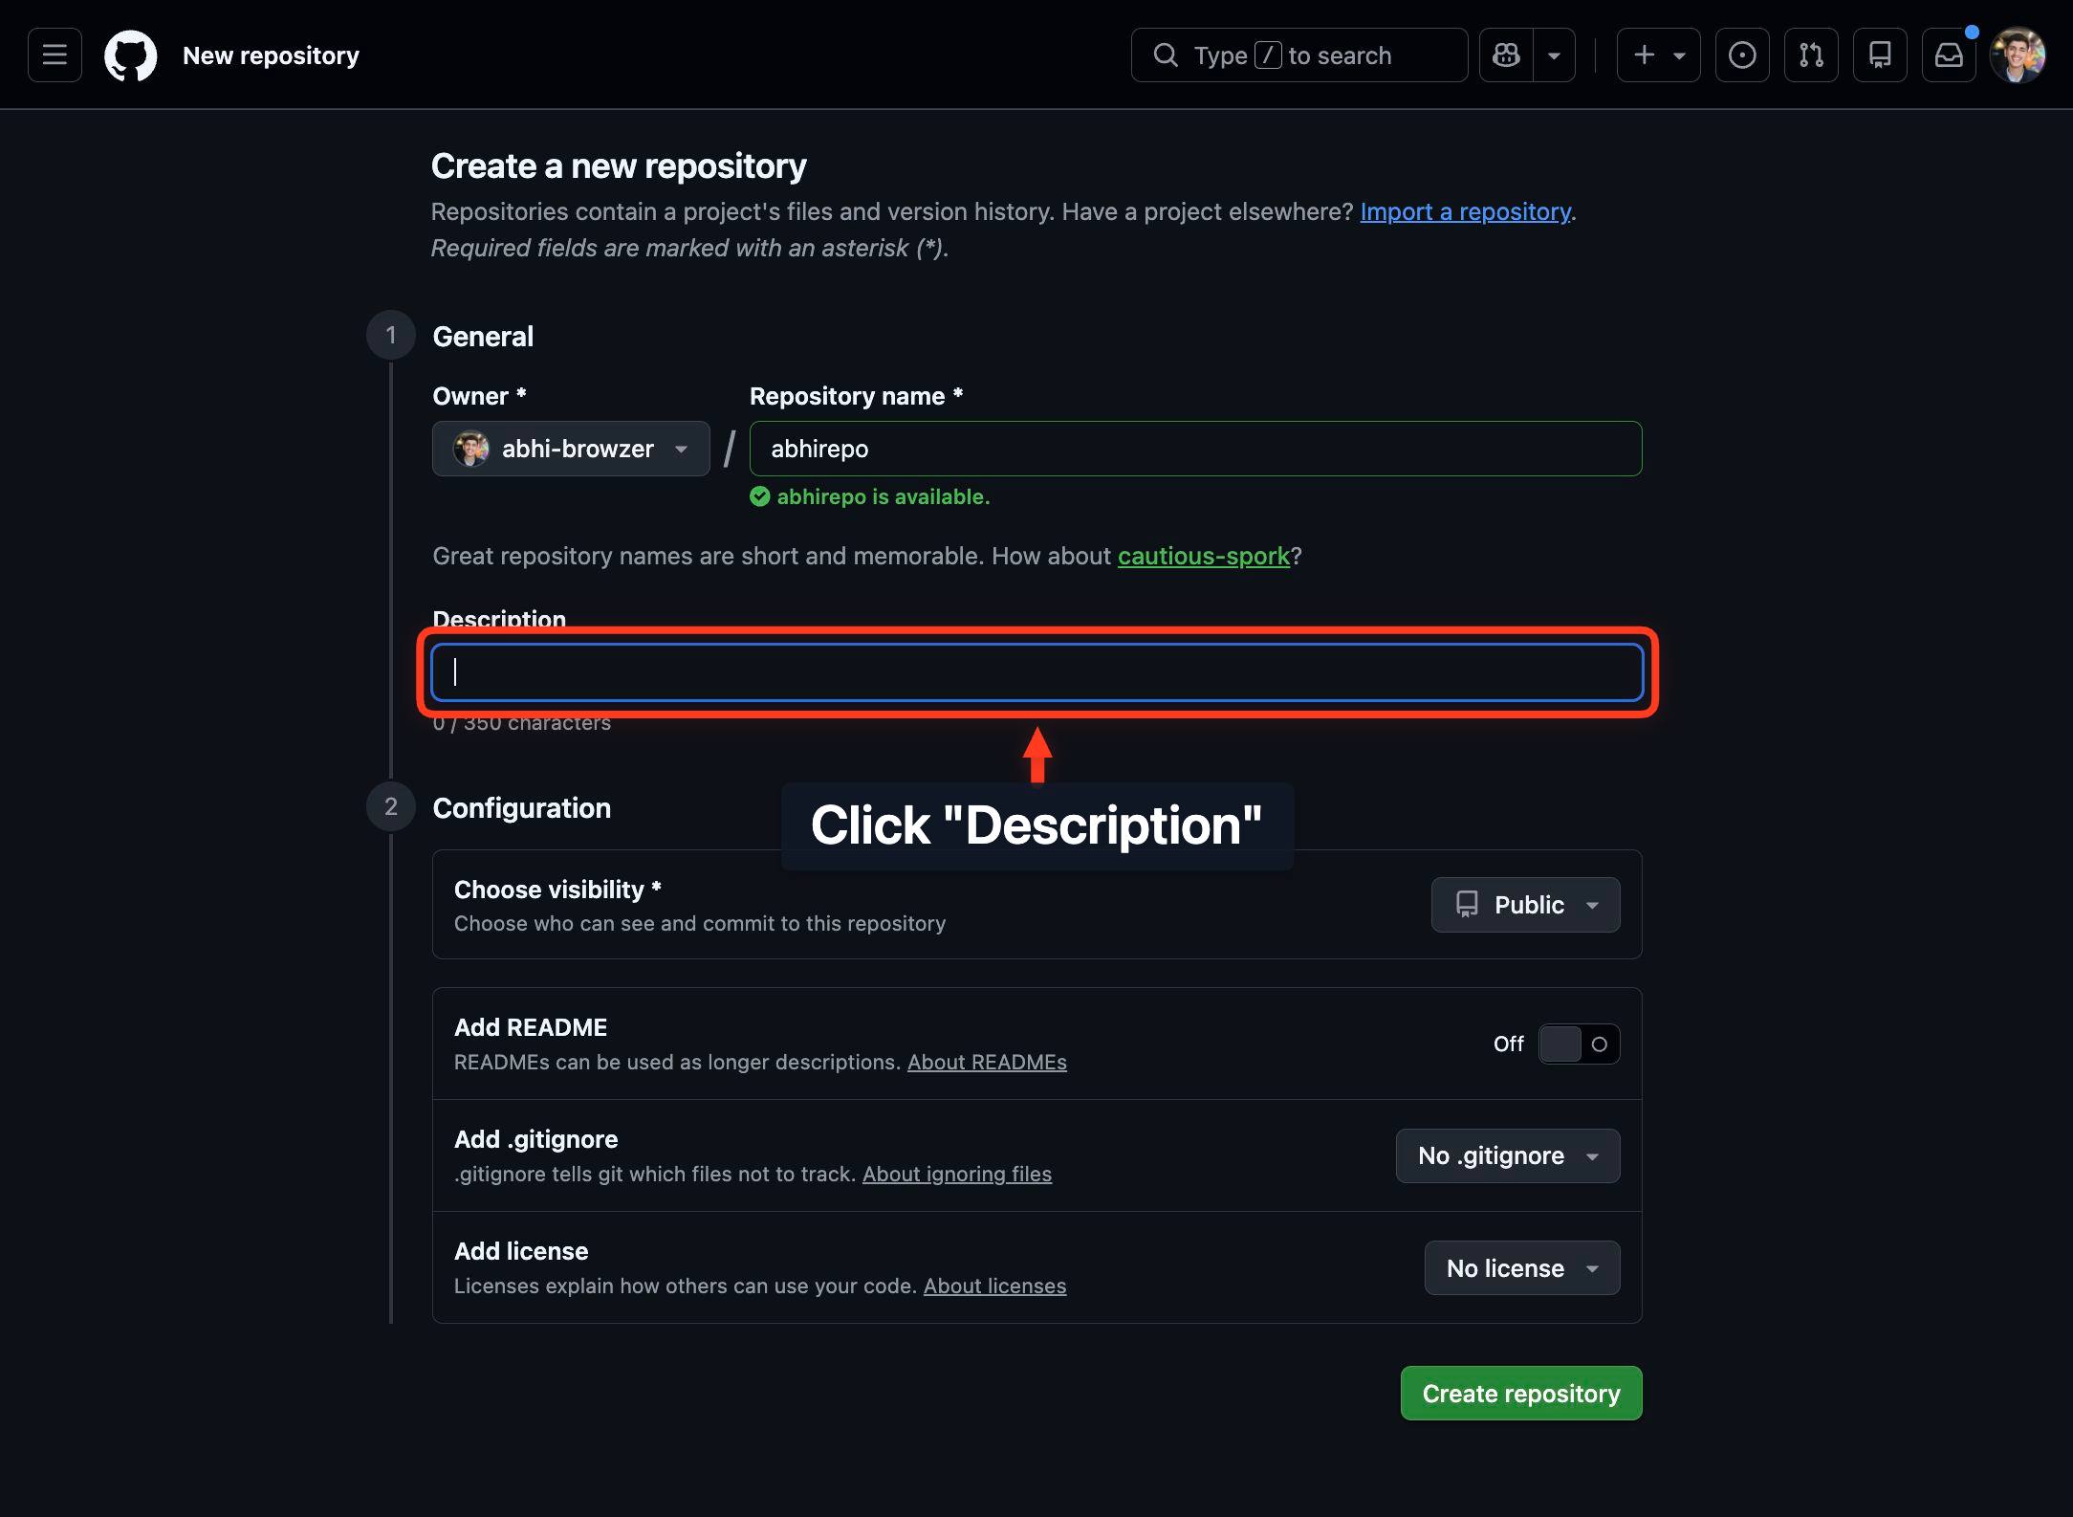Click the search magnifier icon
Viewport: 2073px width, 1517px height.
click(1166, 55)
